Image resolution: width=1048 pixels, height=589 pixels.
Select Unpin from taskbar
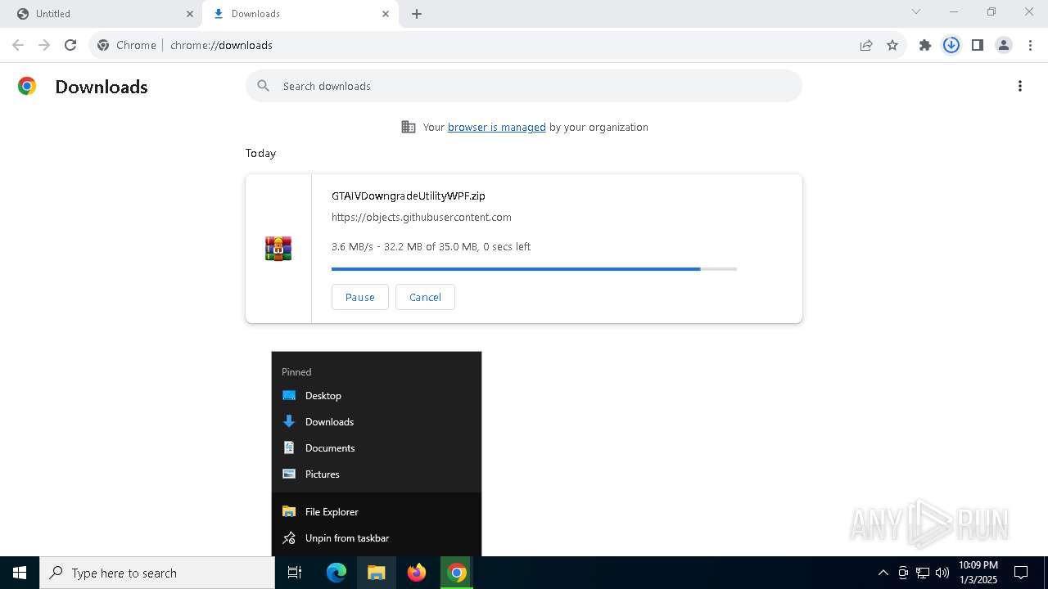point(377,537)
